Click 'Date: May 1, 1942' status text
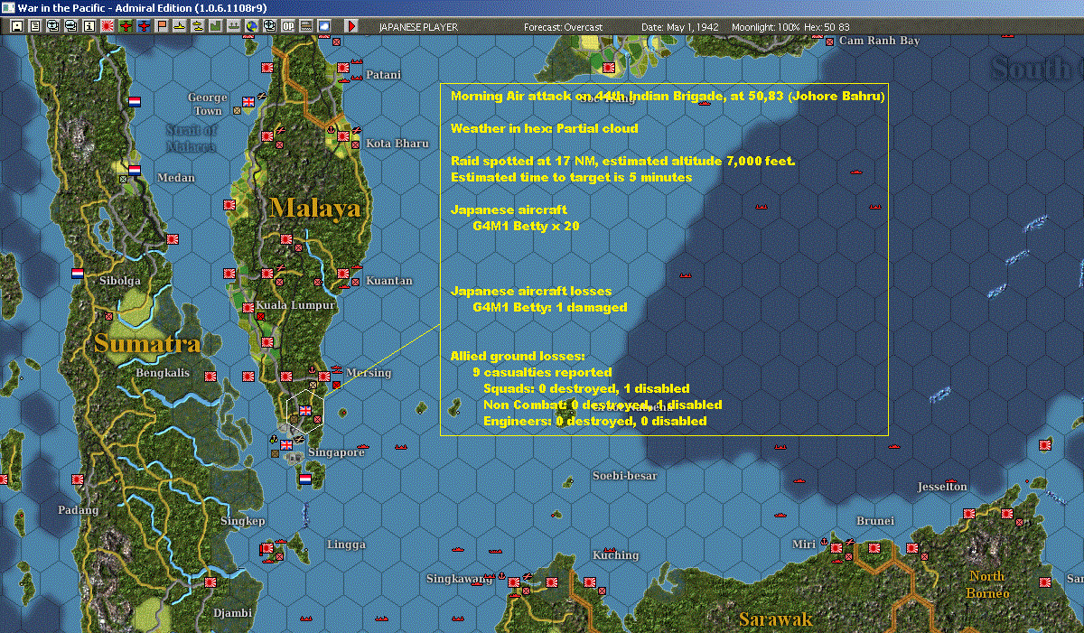 680,27
